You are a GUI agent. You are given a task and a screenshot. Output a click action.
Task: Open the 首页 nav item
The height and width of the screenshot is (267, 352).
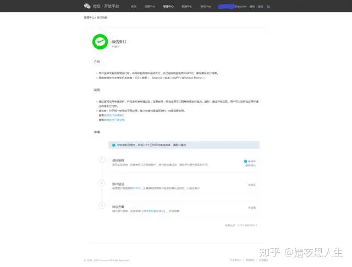point(134,7)
